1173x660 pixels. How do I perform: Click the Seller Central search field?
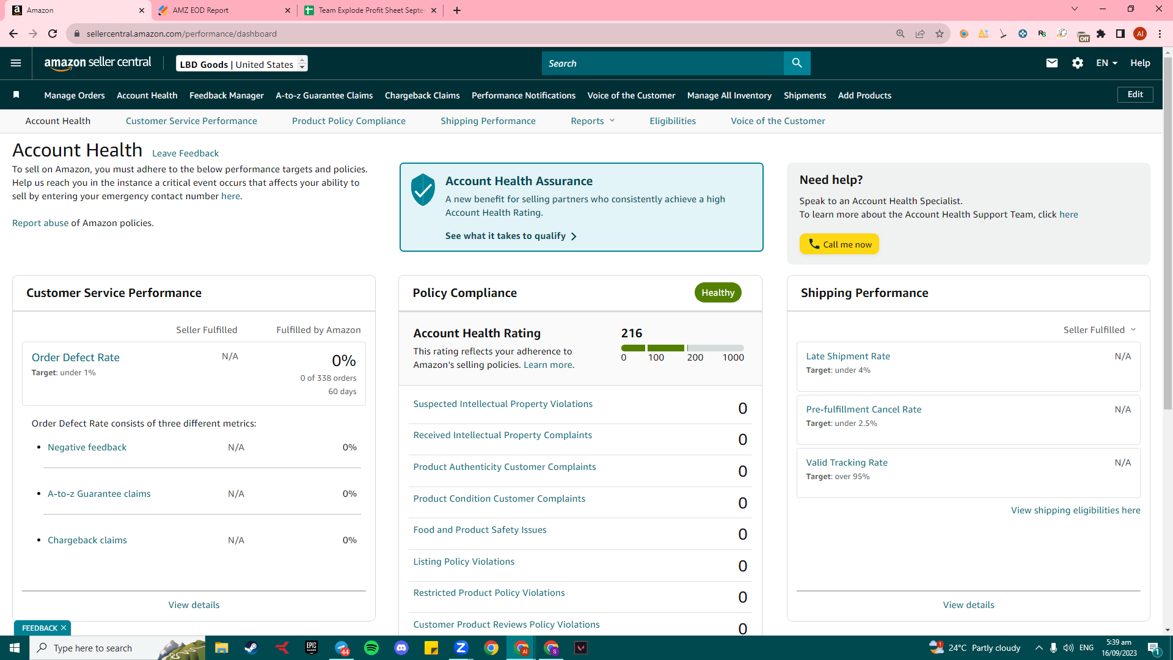(x=662, y=63)
